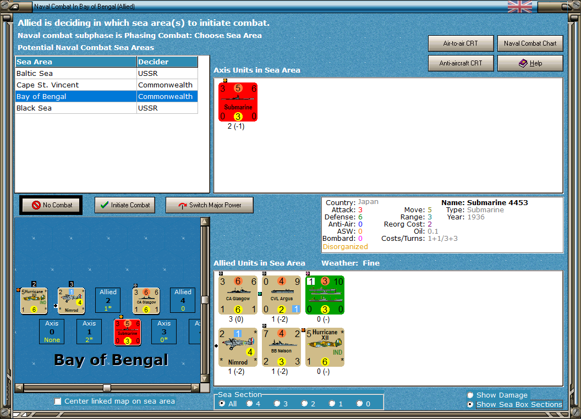This screenshot has height=419, width=581.
Task: Open the Naval Combat Chart
Action: [x=530, y=43]
